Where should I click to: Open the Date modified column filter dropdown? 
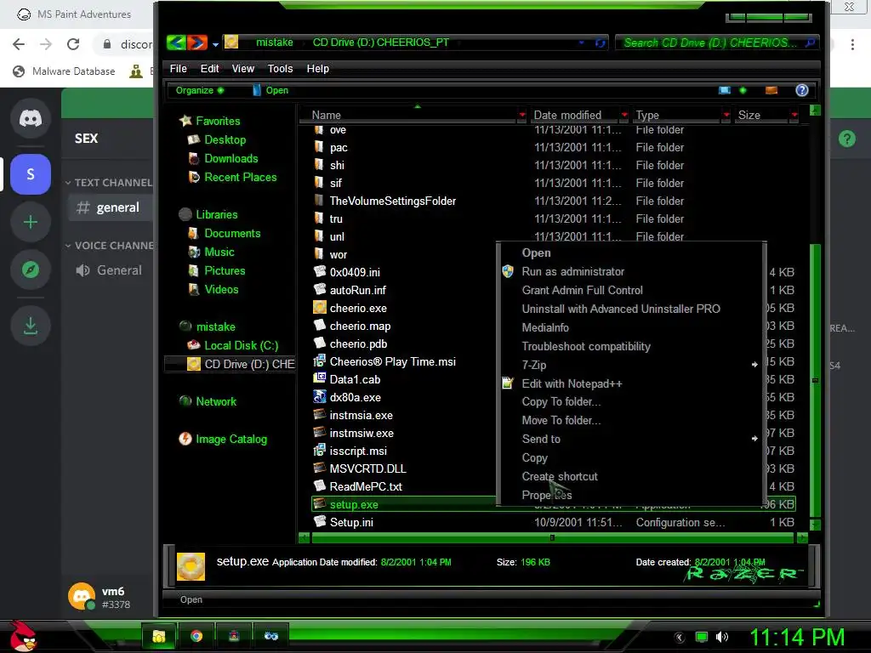[x=623, y=115]
